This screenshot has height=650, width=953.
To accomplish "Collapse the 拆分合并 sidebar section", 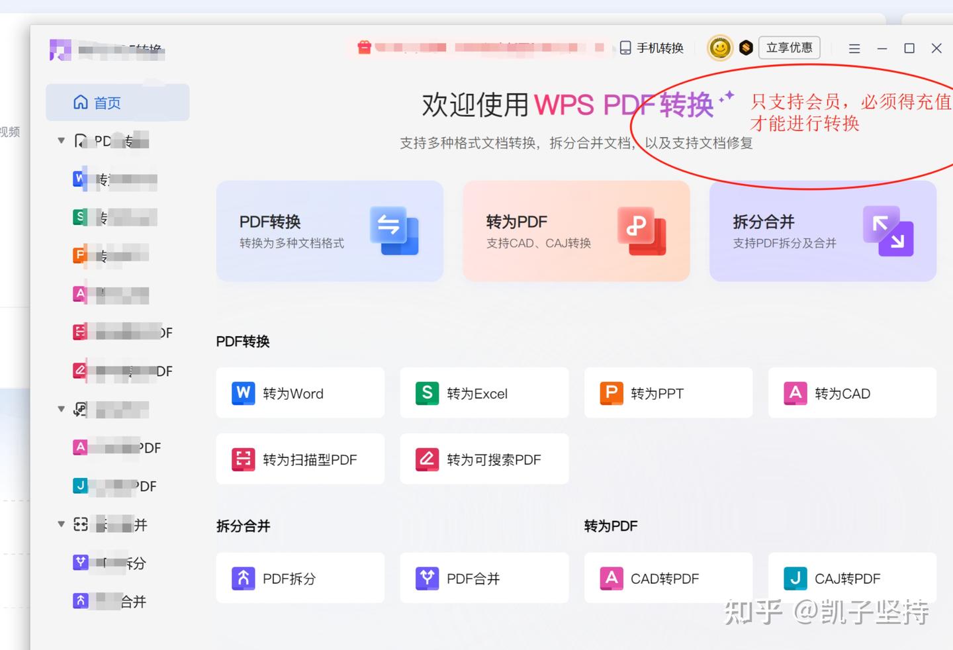I will click(x=61, y=524).
